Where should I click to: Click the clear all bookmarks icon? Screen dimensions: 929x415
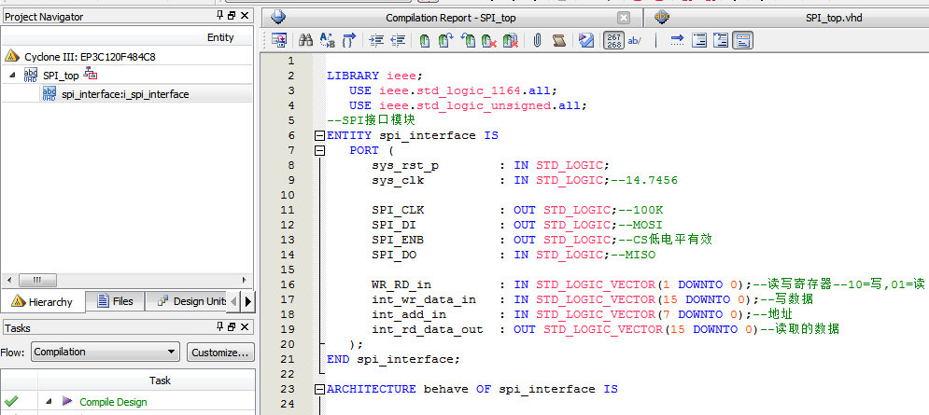pos(510,40)
